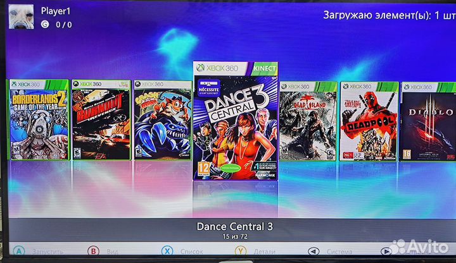Select the Diablo III game cover
Screen dimensions: 456x263
click(428, 121)
